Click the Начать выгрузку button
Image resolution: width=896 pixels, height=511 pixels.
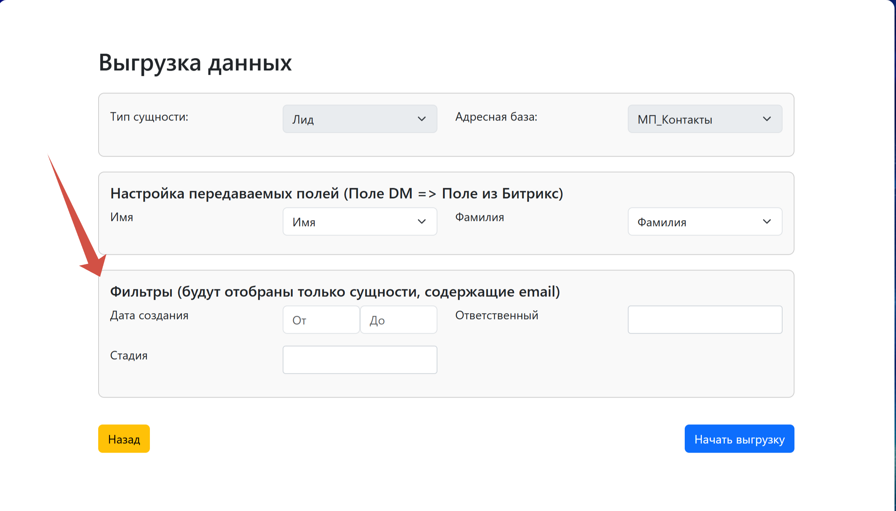739,439
